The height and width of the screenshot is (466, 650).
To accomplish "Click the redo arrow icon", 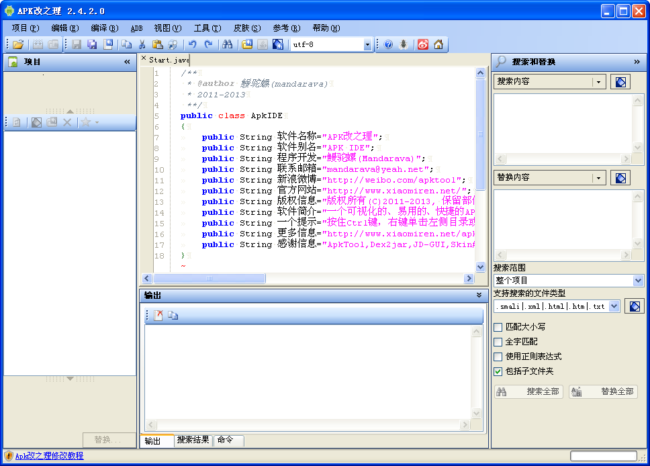I will point(208,44).
